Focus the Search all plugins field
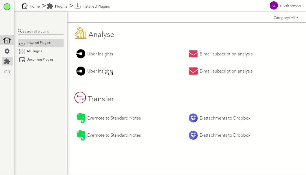The width and height of the screenshot is (306, 175). [42, 32]
